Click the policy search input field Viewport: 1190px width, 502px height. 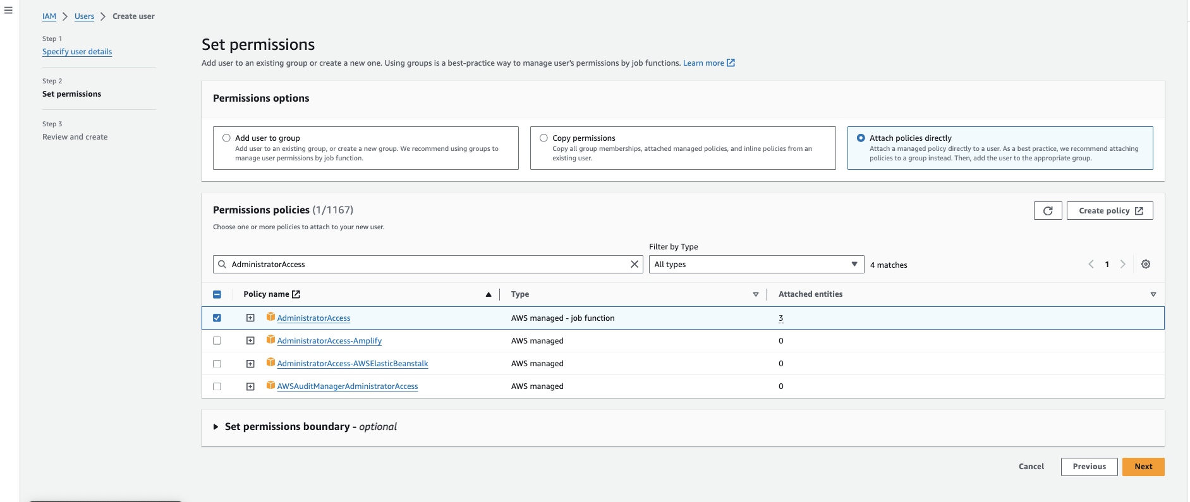coord(427,264)
